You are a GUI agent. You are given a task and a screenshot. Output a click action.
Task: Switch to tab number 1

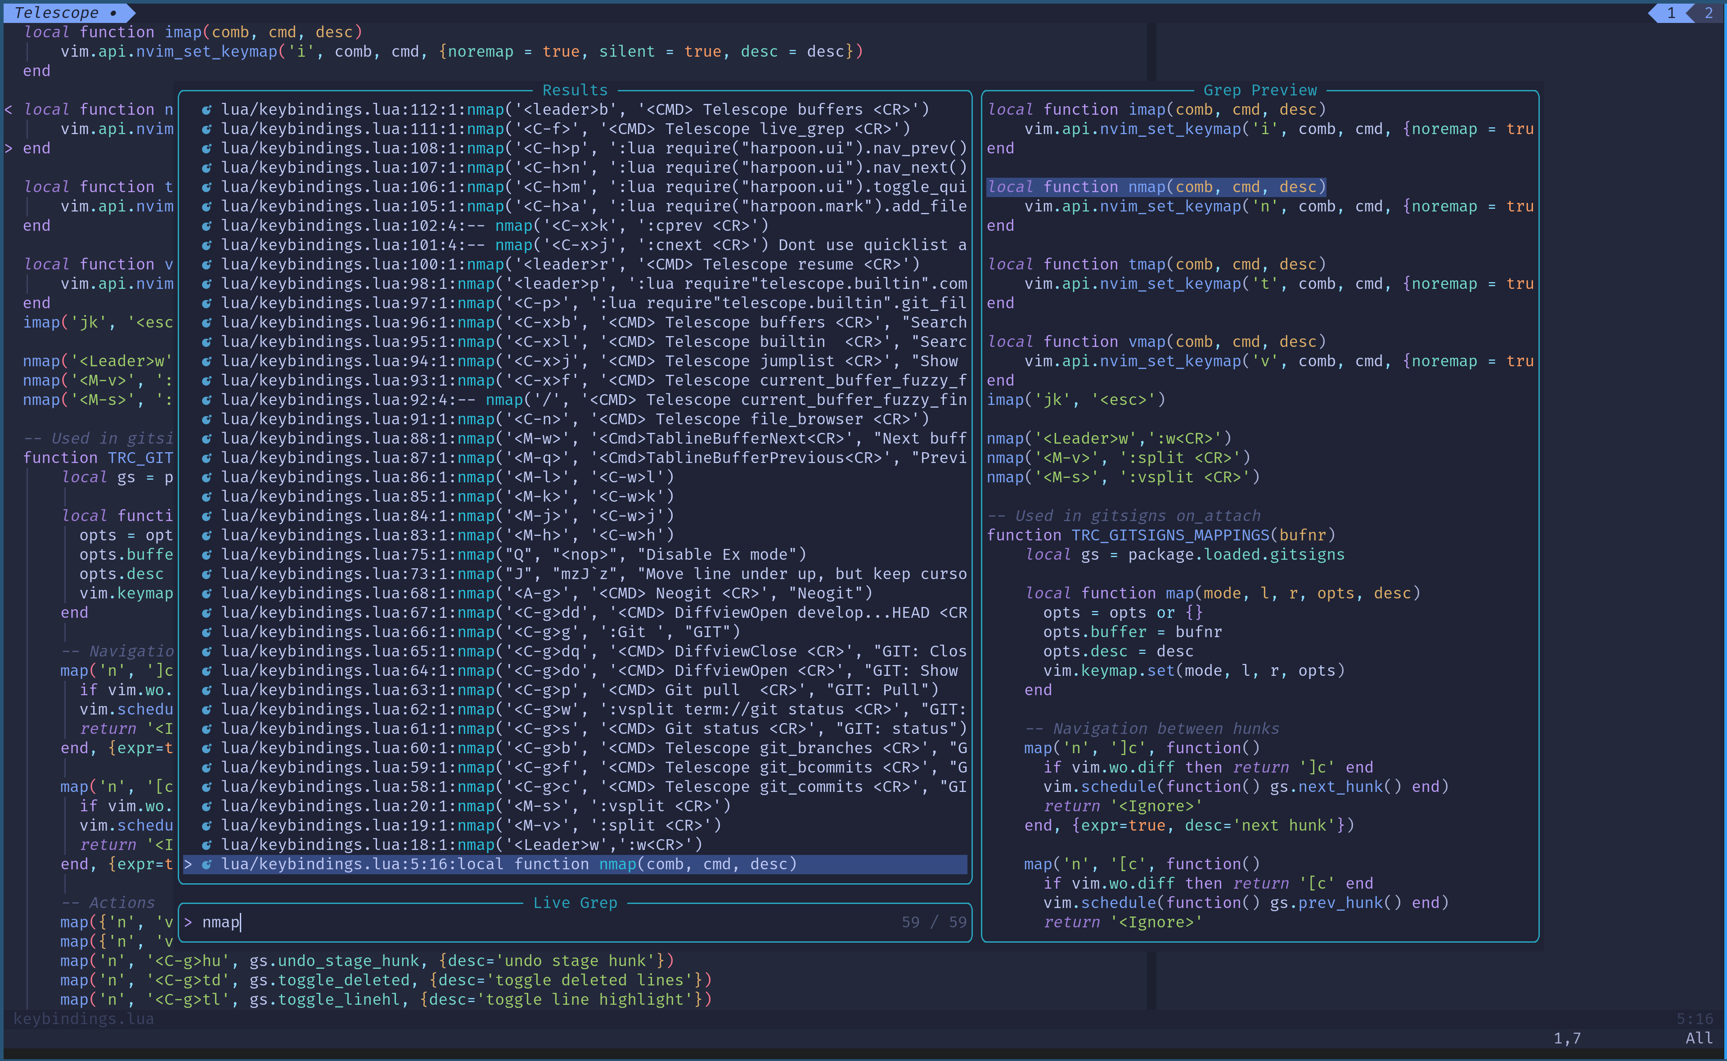tap(1672, 13)
